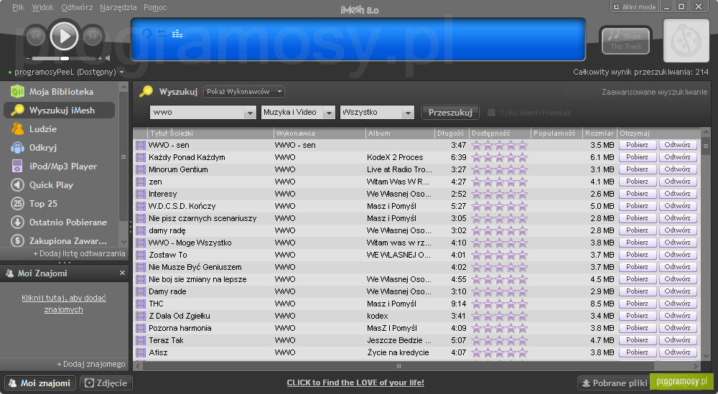This screenshot has width=718, height=394.
Task: Open the equalizer from the player display
Action: tap(177, 34)
